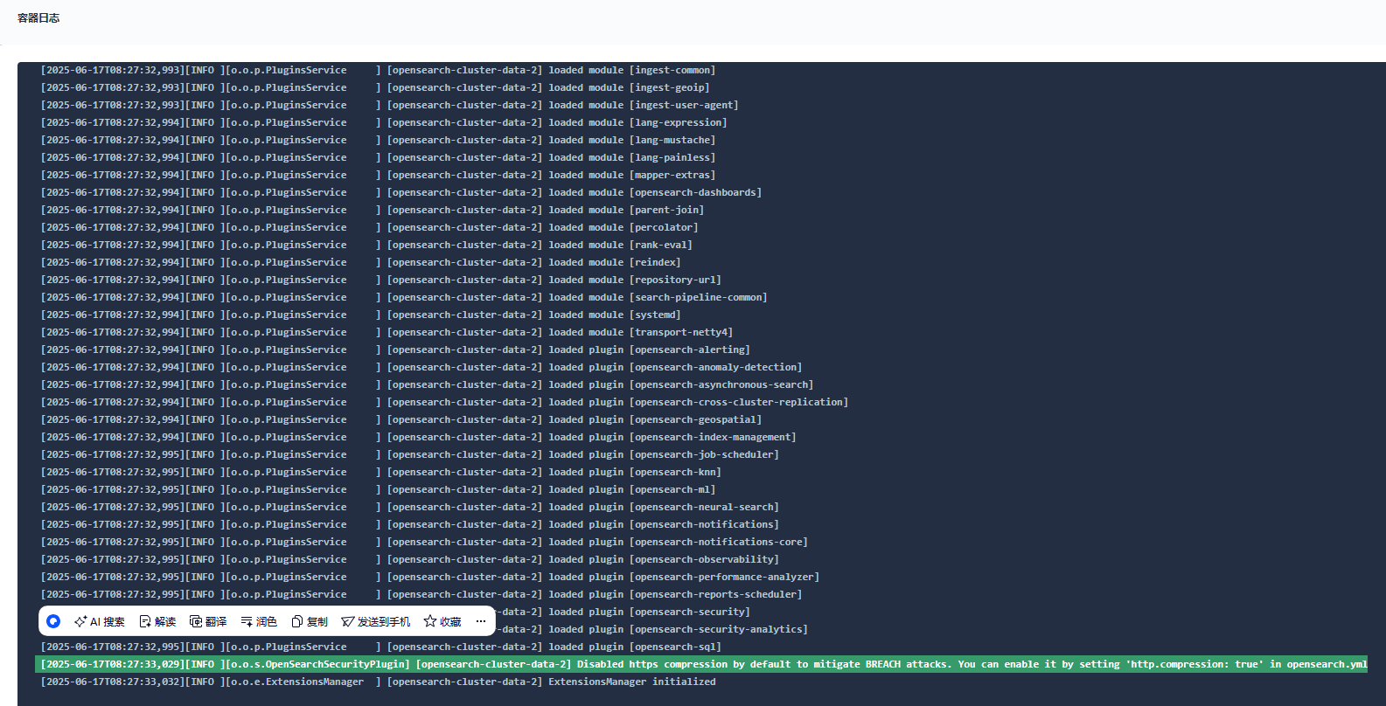The width and height of the screenshot is (1386, 706).
Task: Click log line loaded plugin [opensearch-notifications]
Action: [410, 524]
